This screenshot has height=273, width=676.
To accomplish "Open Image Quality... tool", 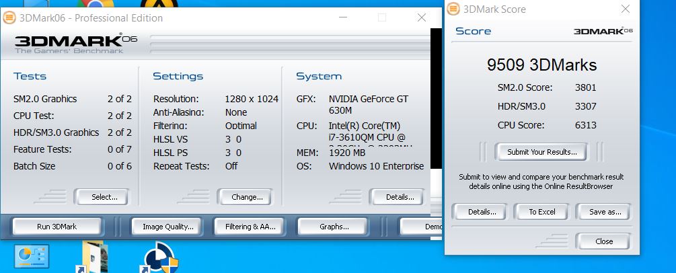I will [167, 227].
